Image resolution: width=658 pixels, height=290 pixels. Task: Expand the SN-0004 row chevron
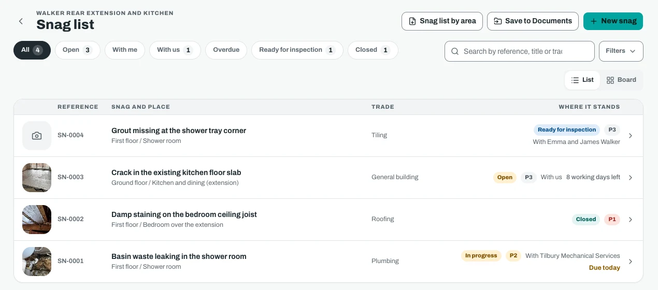click(631, 136)
